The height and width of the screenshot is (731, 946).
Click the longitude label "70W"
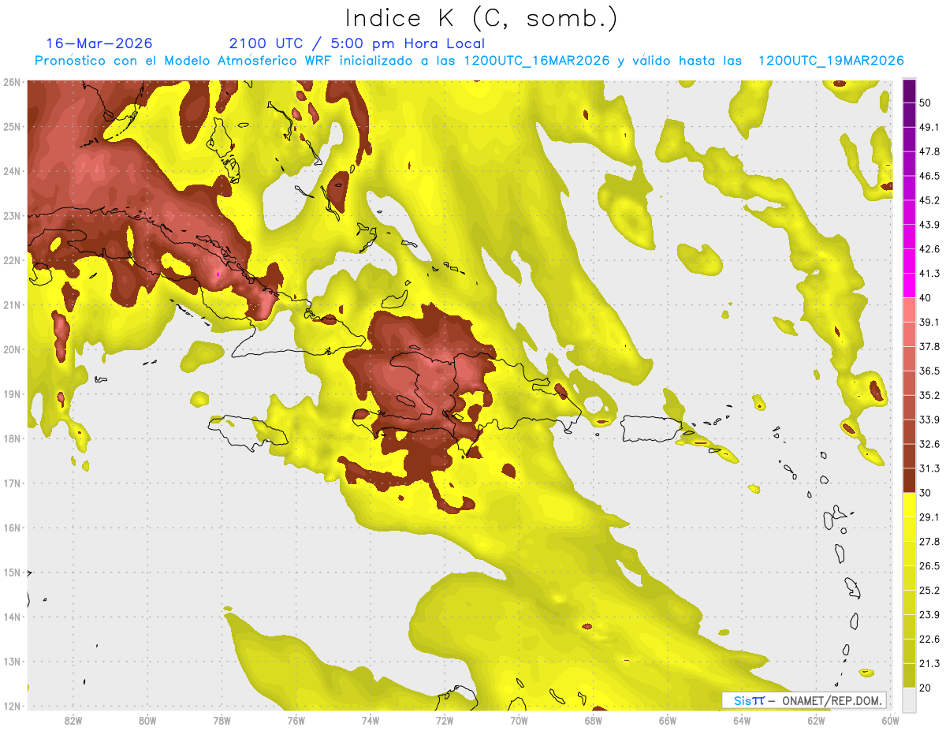pyautogui.click(x=519, y=721)
